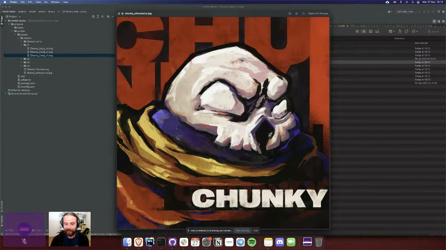Hide the screen sharing notification

coord(256,231)
